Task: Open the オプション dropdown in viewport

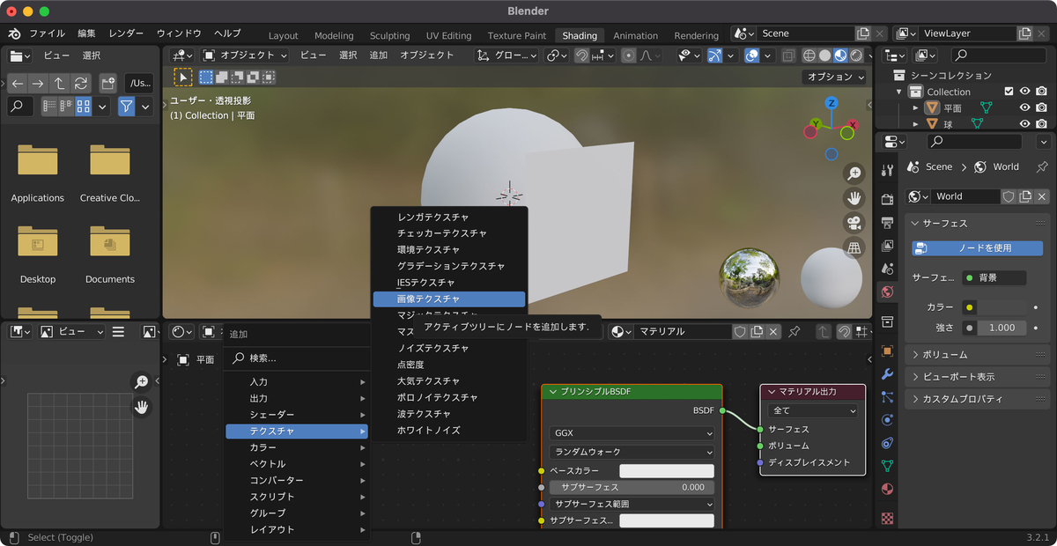Action: 836,77
